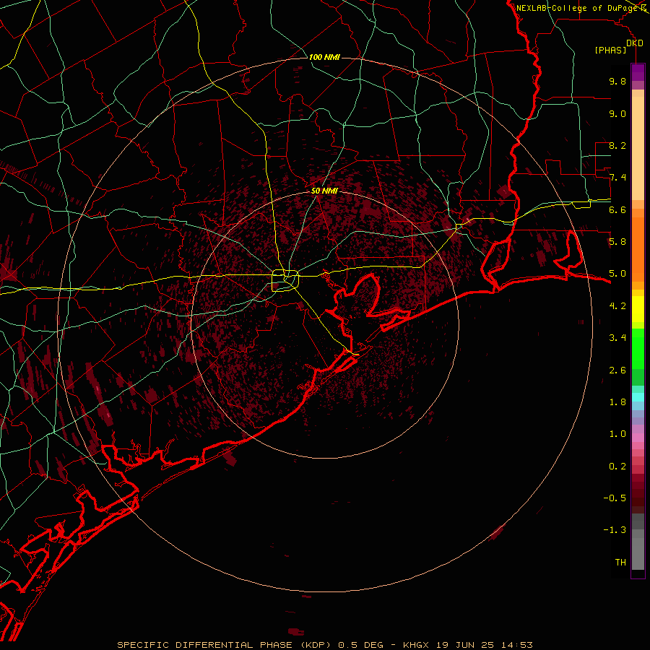Image resolution: width=650 pixels, height=650 pixels.
Task: Click the 100 NMI range ring label
Action: click(x=324, y=57)
